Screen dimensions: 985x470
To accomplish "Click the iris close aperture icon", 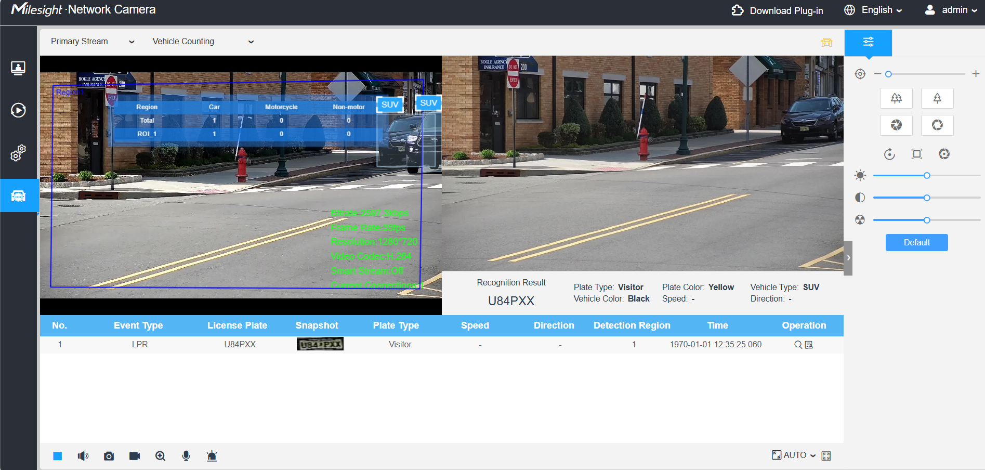I will pyautogui.click(x=896, y=125).
